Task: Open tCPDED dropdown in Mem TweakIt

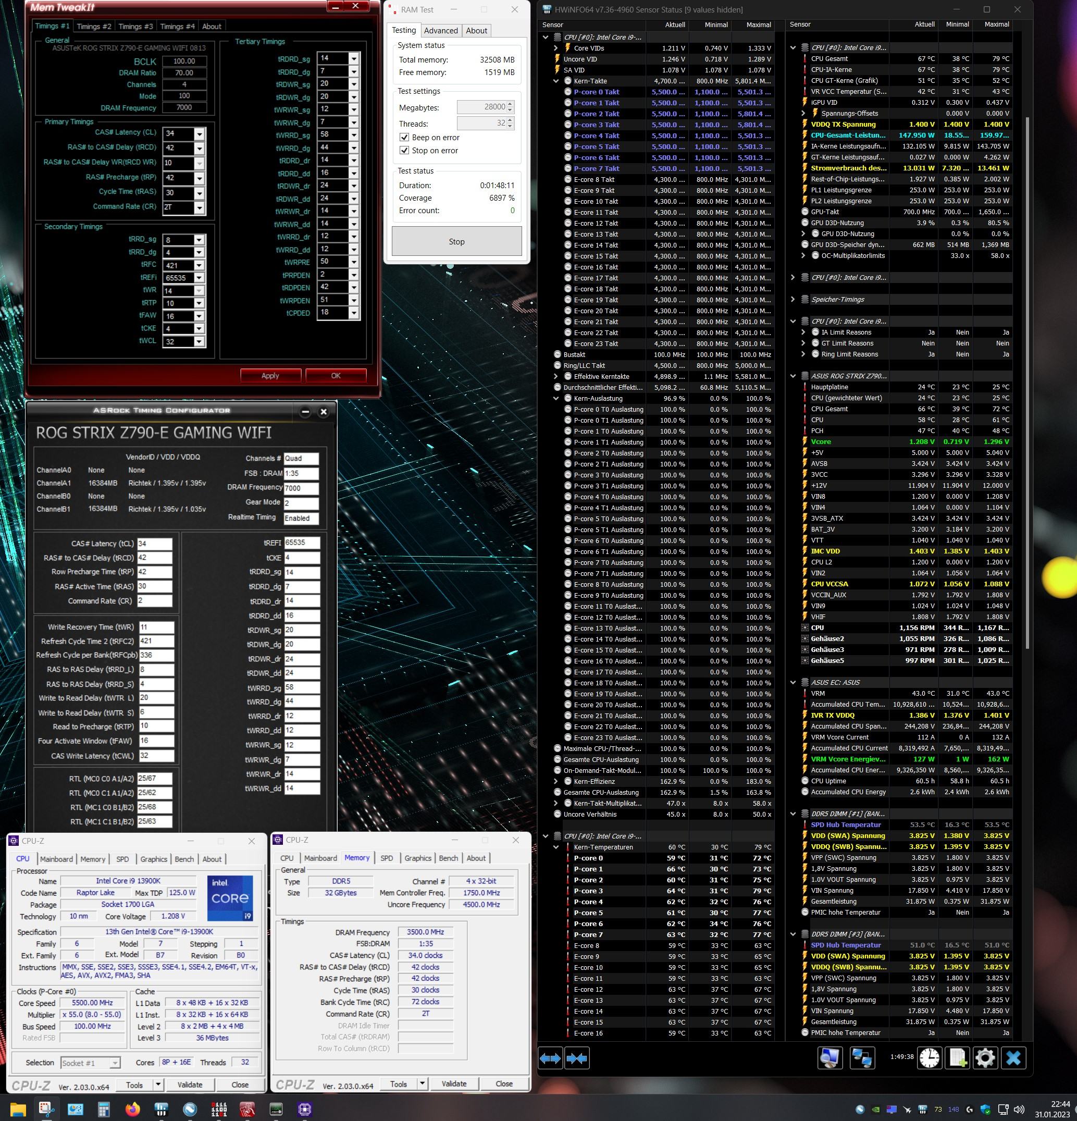Action: pyautogui.click(x=353, y=313)
